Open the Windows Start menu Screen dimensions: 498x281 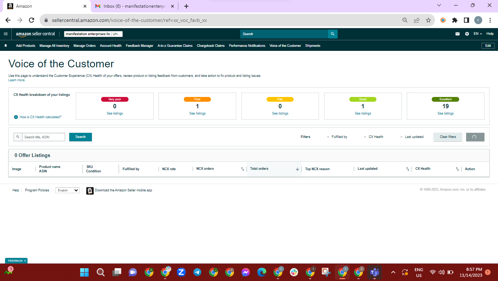[85, 272]
